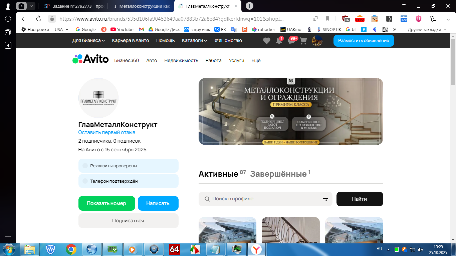Viewport: 456px width, 256px height.
Task: Subscribe with the Подписаться button
Action: click(x=129, y=221)
